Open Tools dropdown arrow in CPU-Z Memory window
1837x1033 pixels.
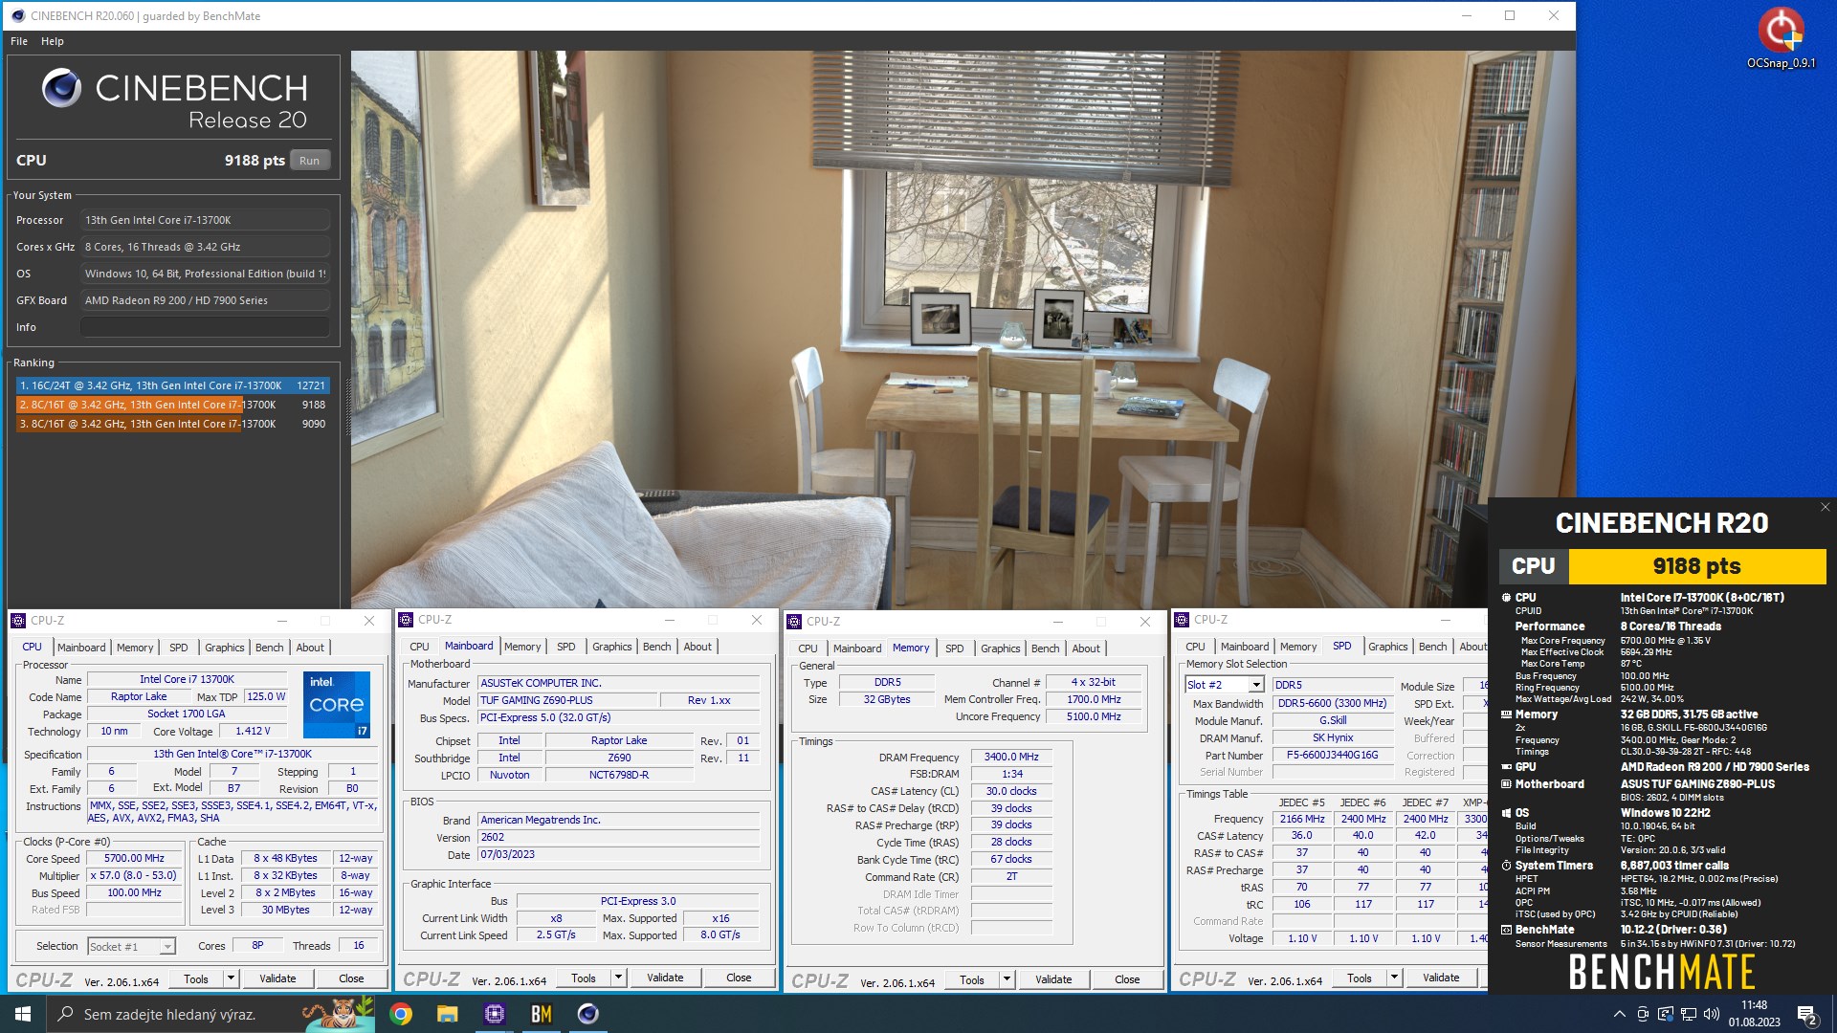pyautogui.click(x=1007, y=979)
